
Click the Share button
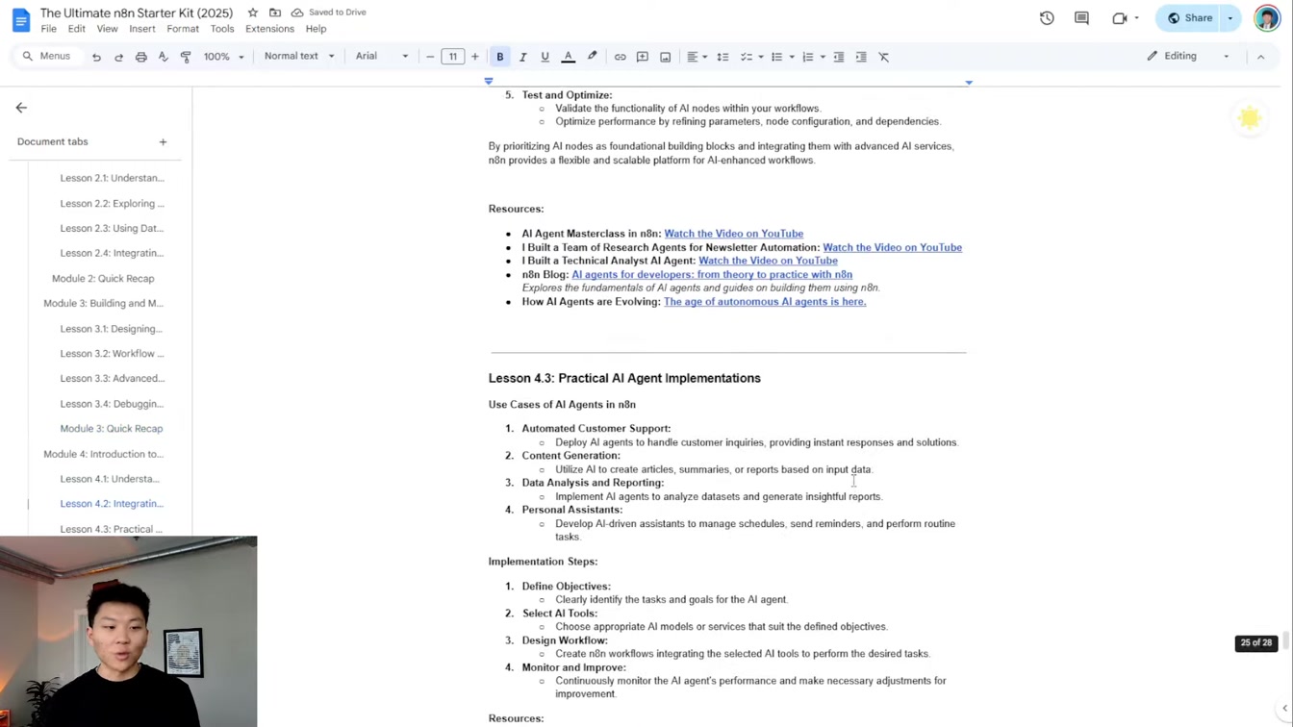[x=1189, y=17]
